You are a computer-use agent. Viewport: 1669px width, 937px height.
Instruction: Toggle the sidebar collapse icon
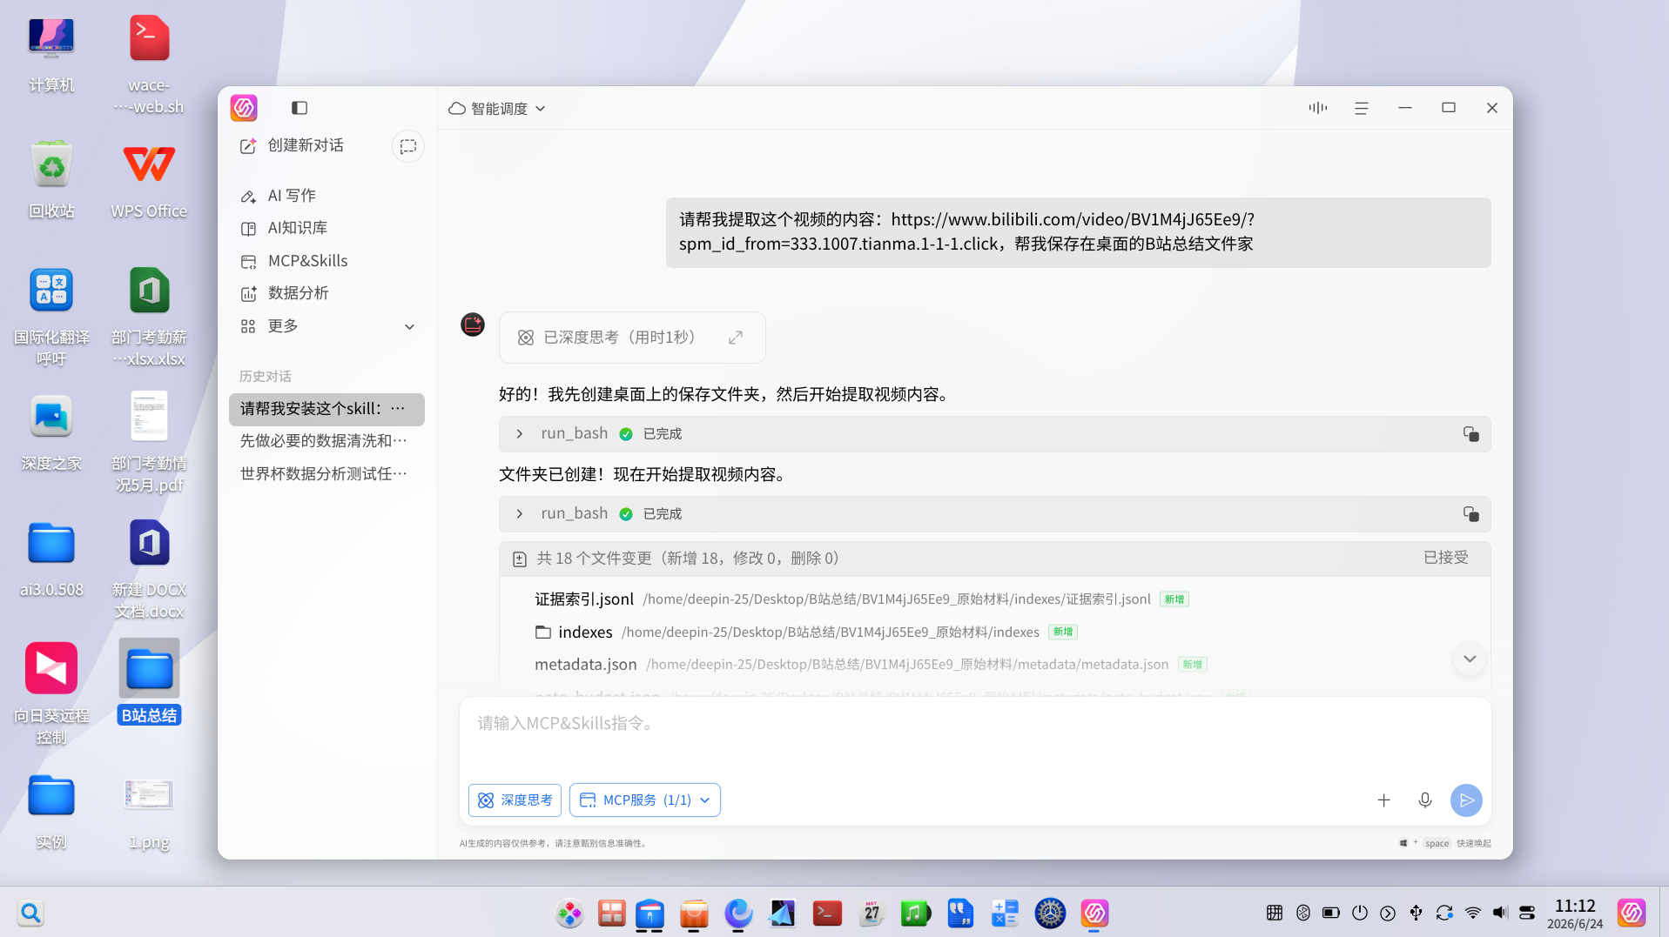299,108
